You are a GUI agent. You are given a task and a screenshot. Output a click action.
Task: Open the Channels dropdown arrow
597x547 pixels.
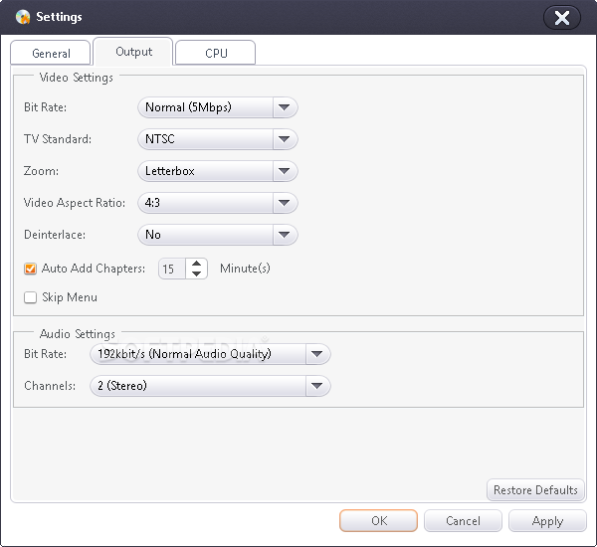pos(317,386)
